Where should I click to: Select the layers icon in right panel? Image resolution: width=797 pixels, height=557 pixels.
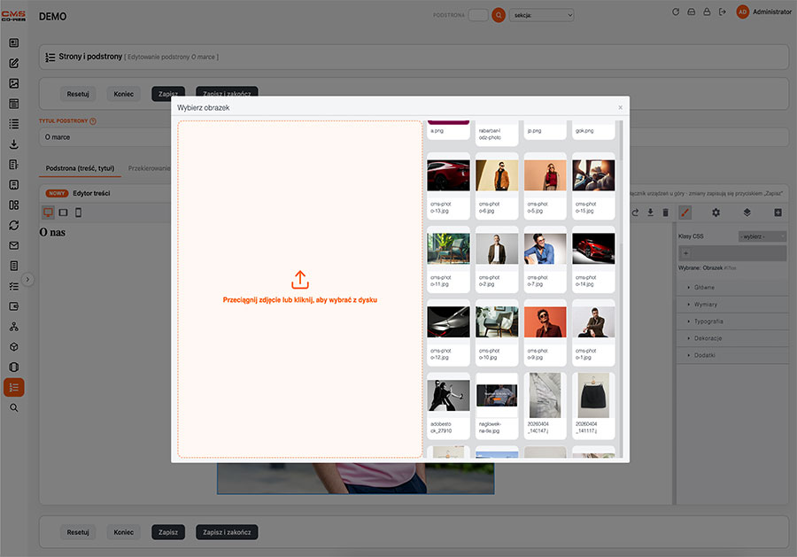[747, 213]
